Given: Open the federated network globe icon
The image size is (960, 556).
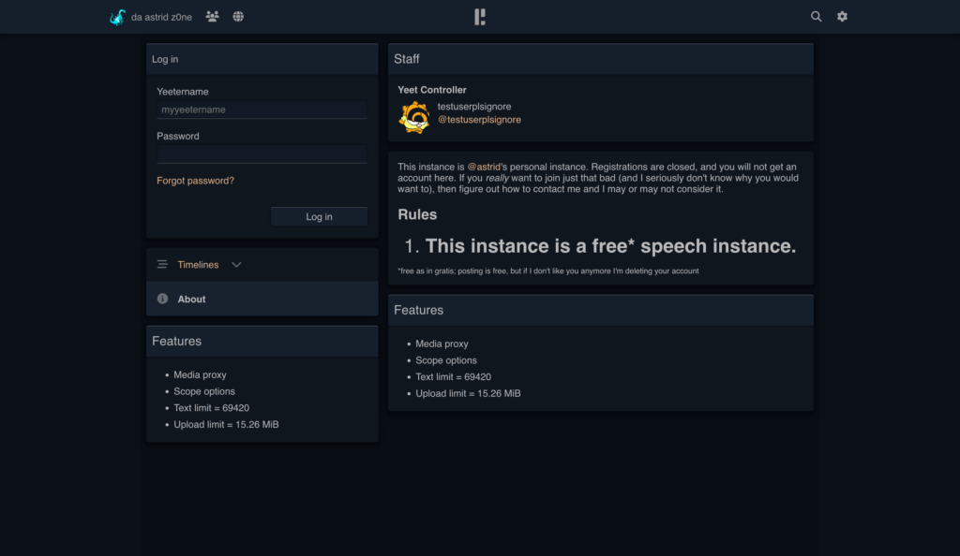Looking at the screenshot, I should (x=238, y=17).
